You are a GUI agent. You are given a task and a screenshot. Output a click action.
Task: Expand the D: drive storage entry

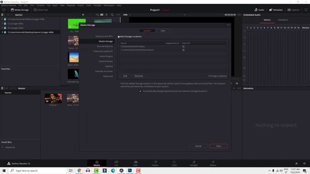coord(2,28)
